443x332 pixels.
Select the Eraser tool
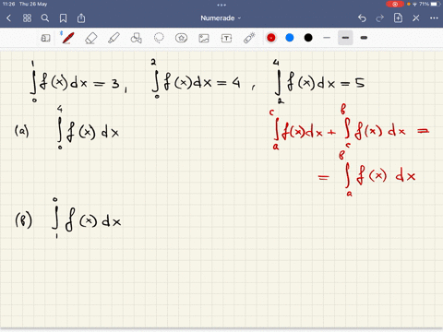(x=90, y=38)
